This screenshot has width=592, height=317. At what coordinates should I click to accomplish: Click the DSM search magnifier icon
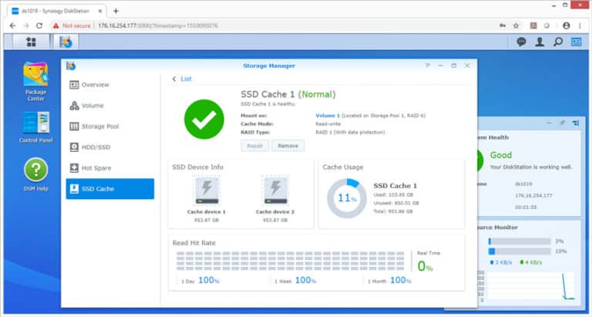coord(558,42)
